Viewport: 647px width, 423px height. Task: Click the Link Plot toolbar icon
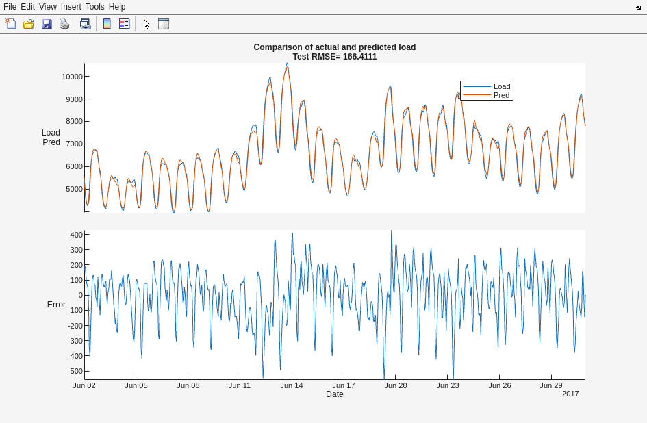click(x=85, y=24)
